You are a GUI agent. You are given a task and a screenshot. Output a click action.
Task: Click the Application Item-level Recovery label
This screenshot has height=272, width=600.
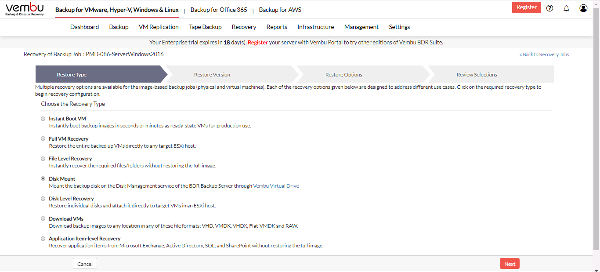tap(84, 239)
